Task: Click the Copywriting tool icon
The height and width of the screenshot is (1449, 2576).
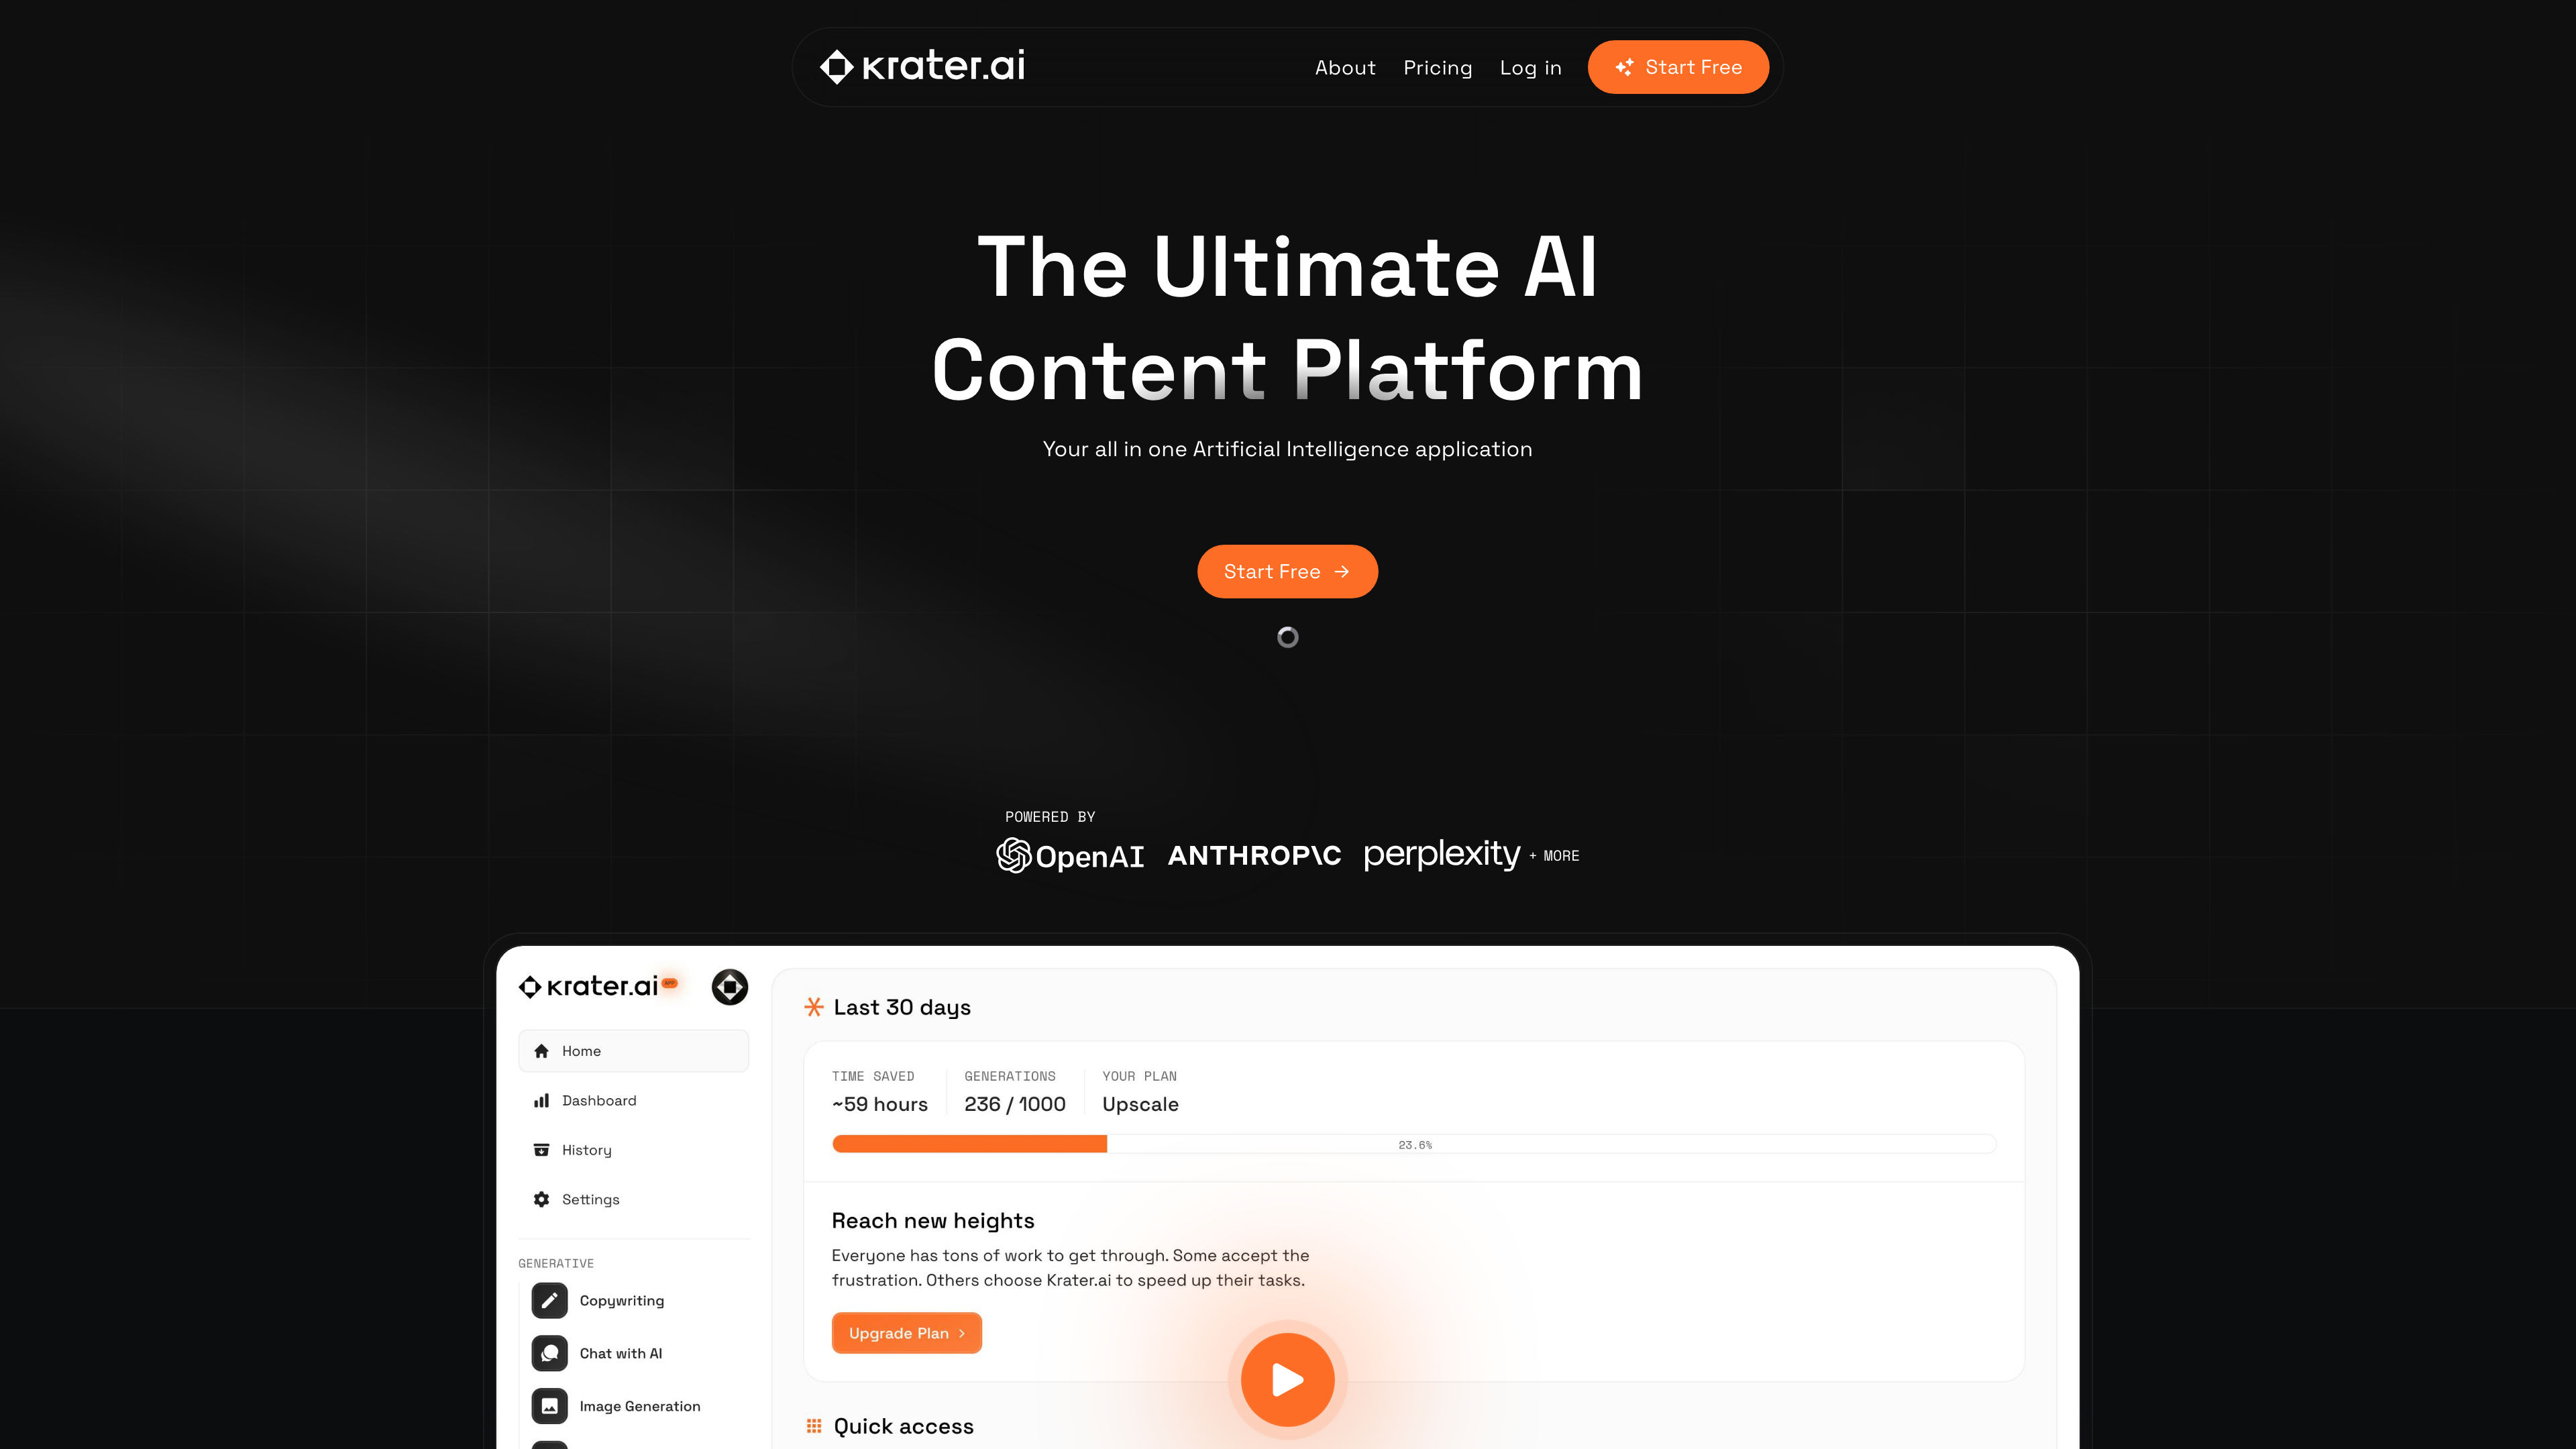Action: [x=550, y=1300]
